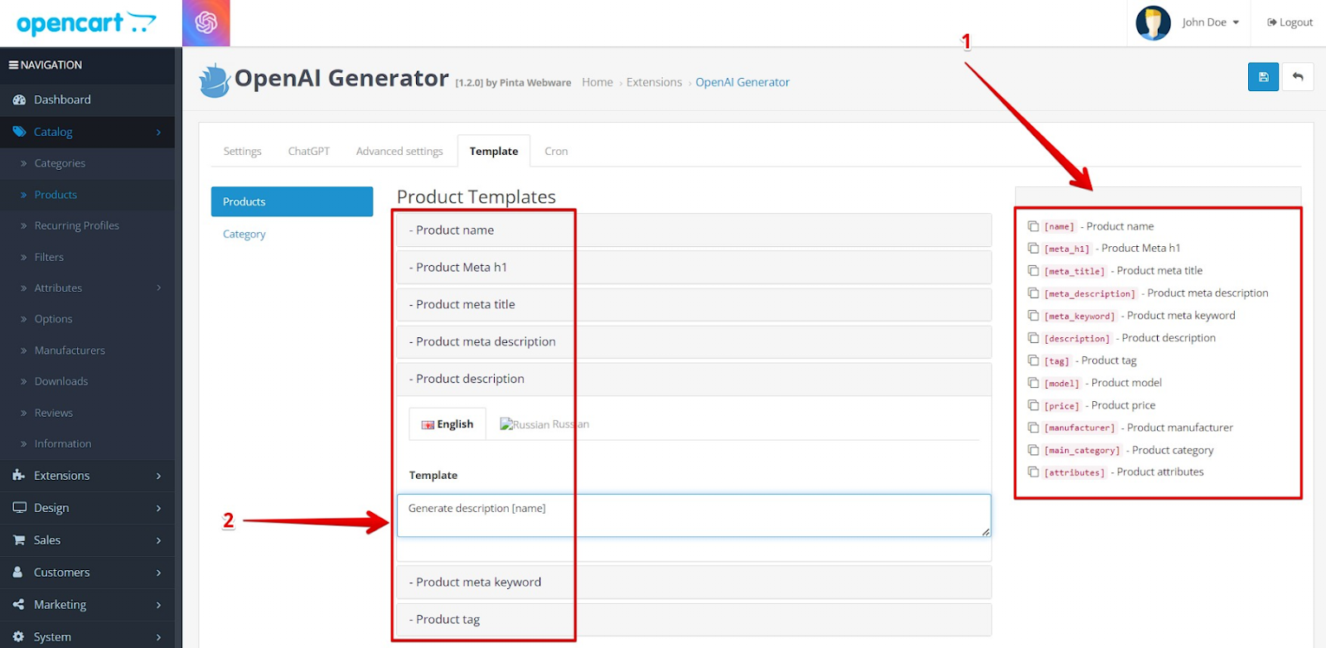Click the Logout link

click(x=1290, y=22)
